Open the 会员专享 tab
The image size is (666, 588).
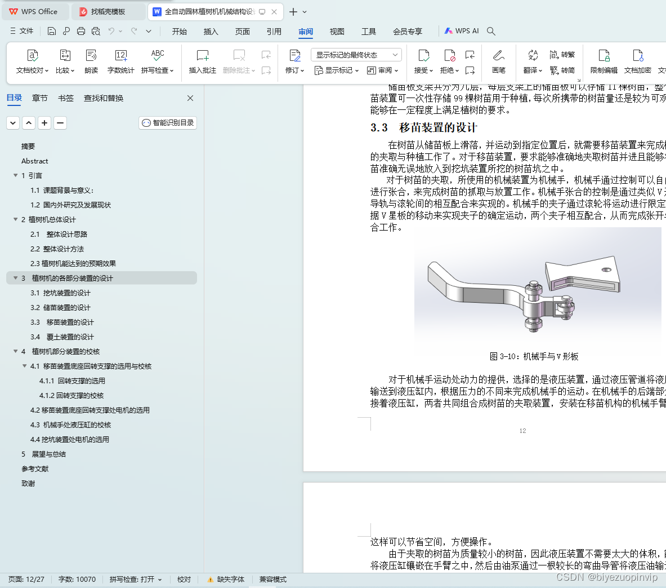[x=408, y=32]
